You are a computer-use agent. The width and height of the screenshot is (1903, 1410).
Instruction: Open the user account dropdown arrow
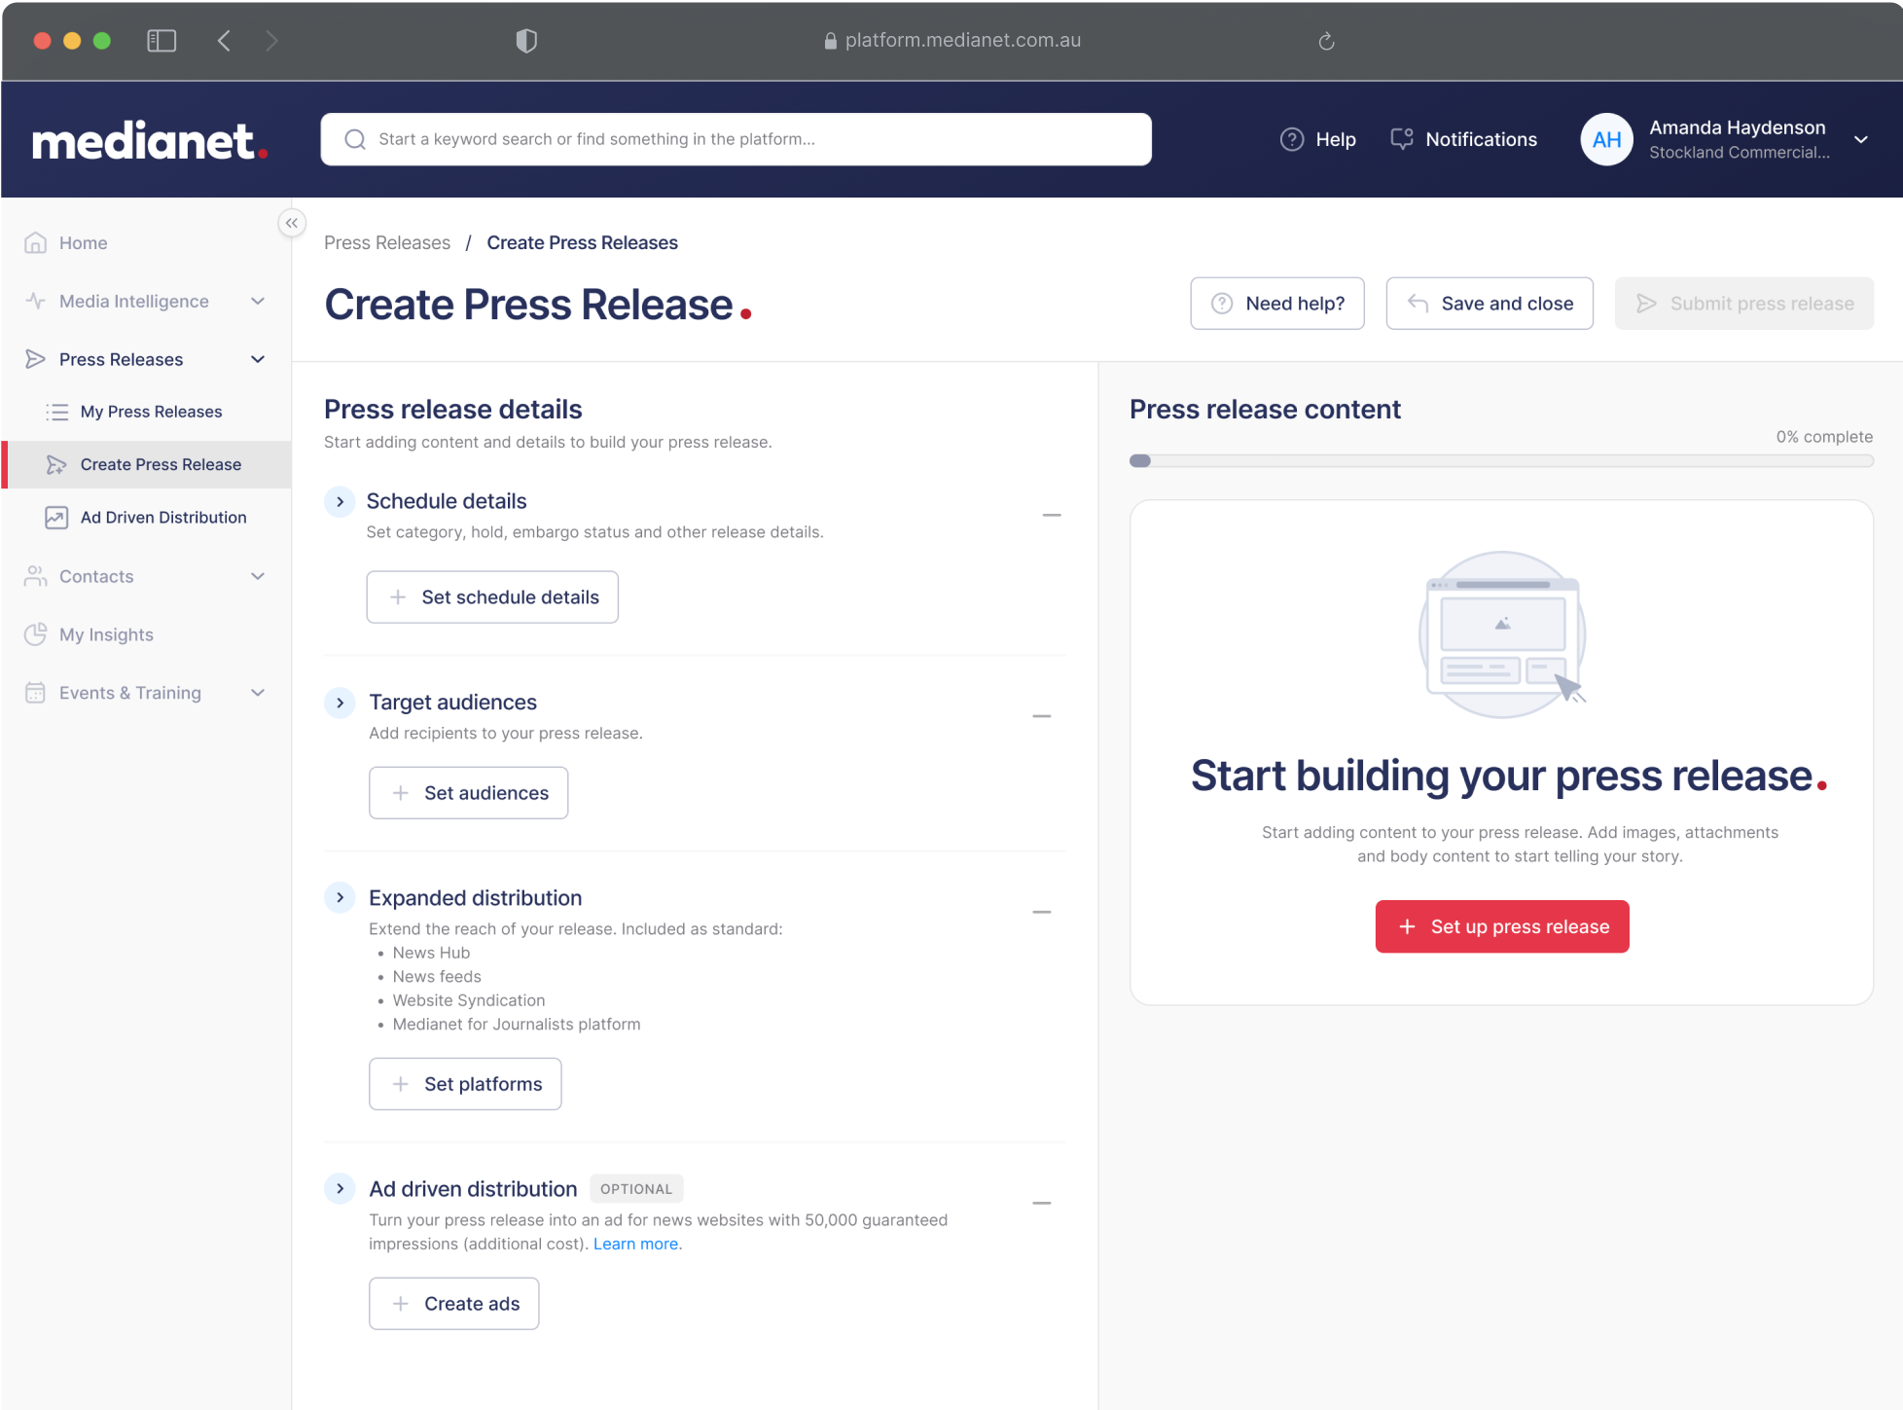1860,139
